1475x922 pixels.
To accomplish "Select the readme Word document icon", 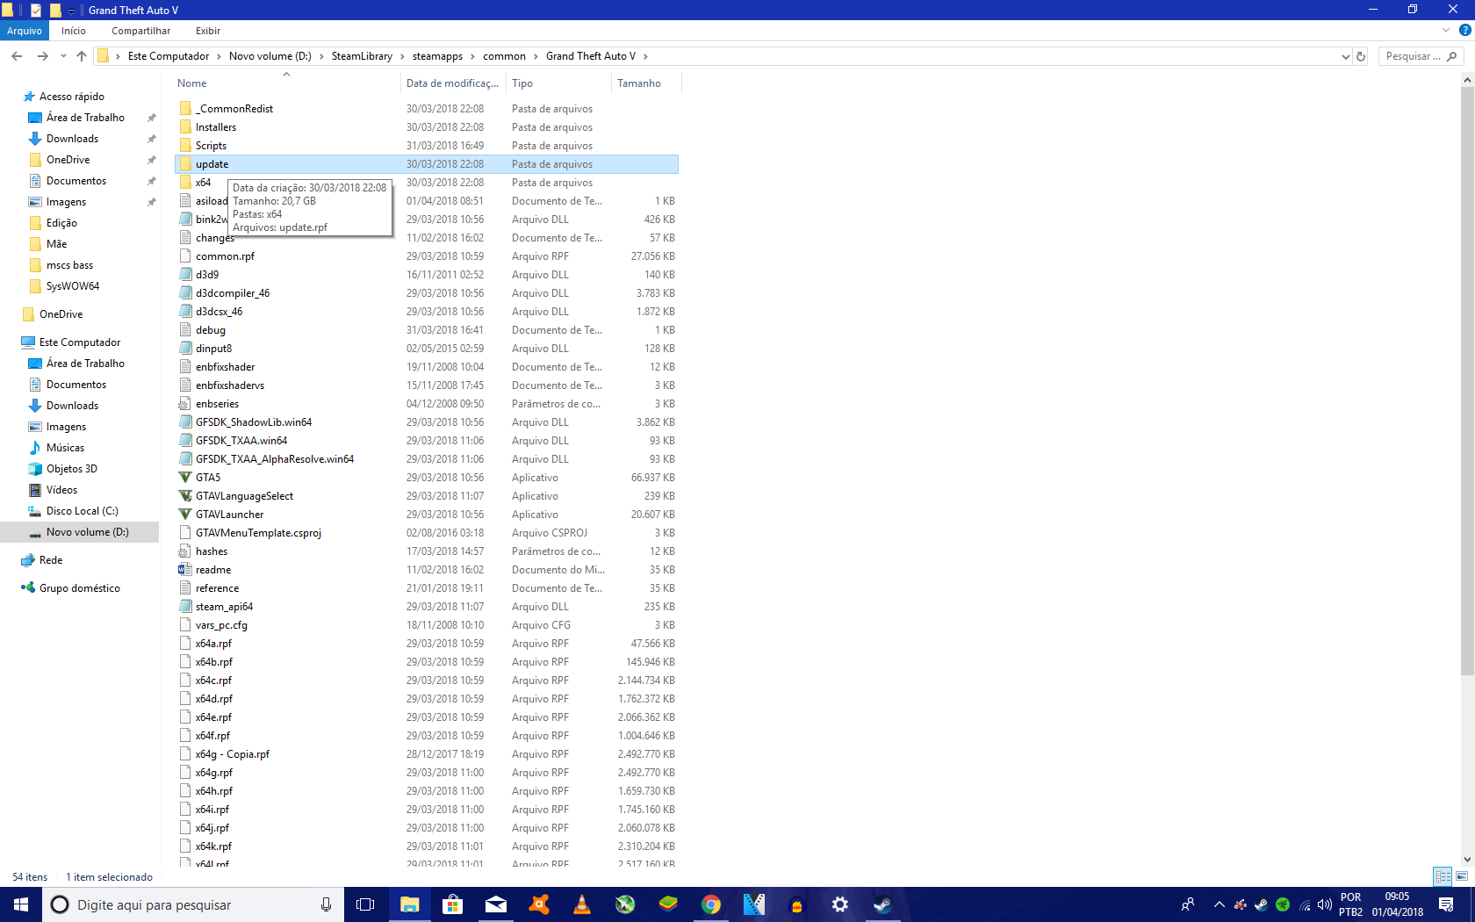I will pyautogui.click(x=185, y=570).
